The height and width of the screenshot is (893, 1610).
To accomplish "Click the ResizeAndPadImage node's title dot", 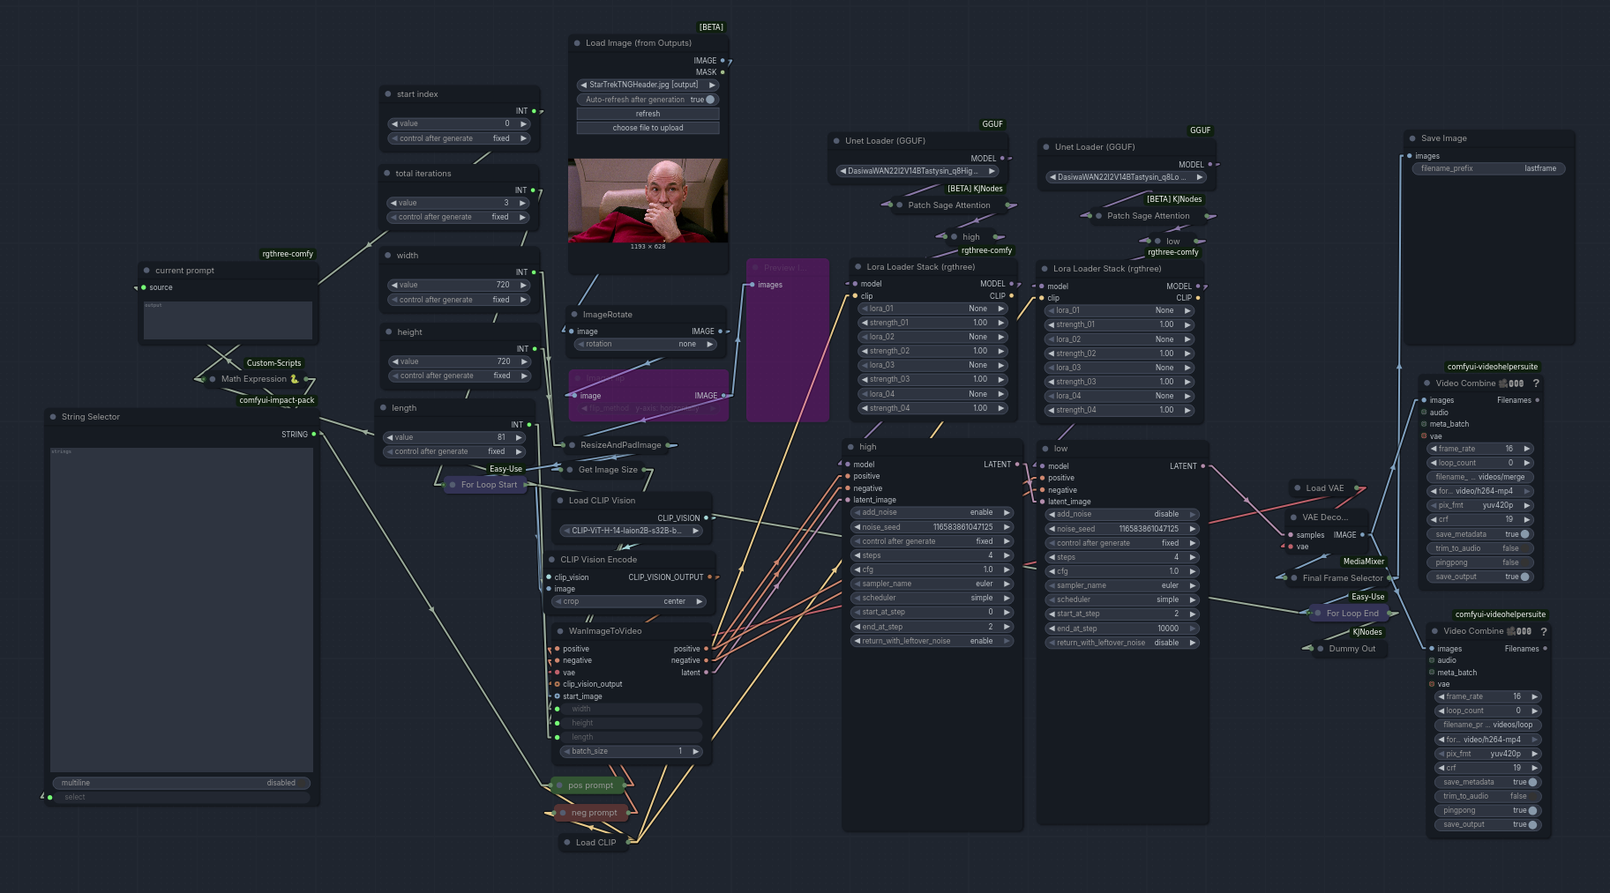I will 572,445.
